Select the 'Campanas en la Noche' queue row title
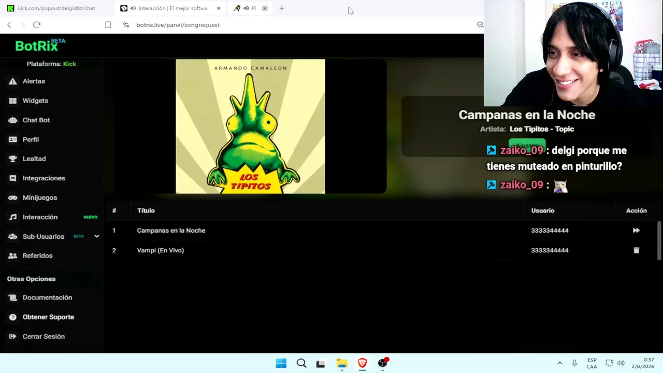Viewport: 663px width, 373px height. (171, 231)
